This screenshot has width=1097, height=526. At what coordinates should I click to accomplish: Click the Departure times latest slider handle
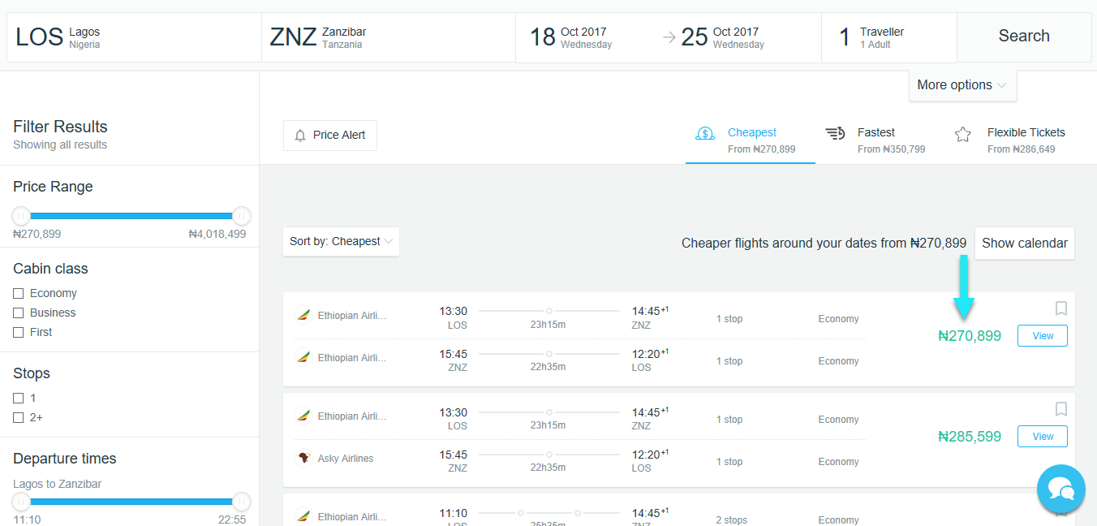click(242, 502)
